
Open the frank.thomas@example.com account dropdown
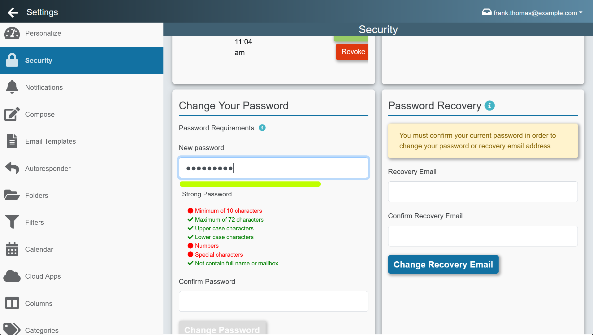[532, 13]
